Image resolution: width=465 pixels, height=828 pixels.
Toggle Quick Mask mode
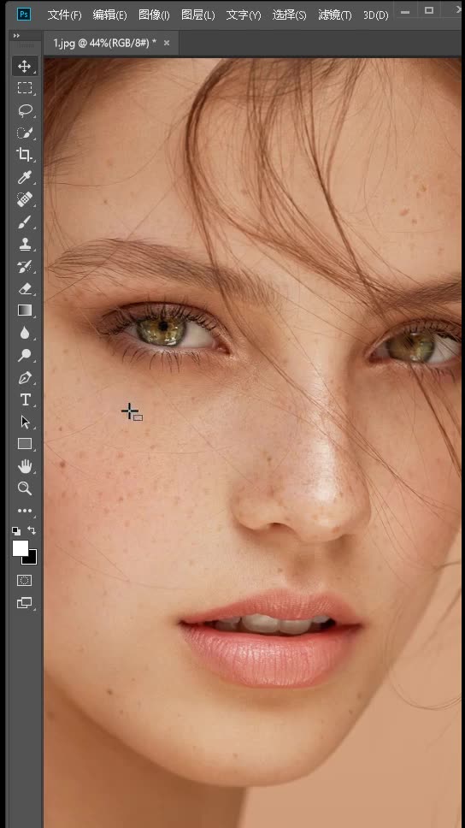(24, 580)
